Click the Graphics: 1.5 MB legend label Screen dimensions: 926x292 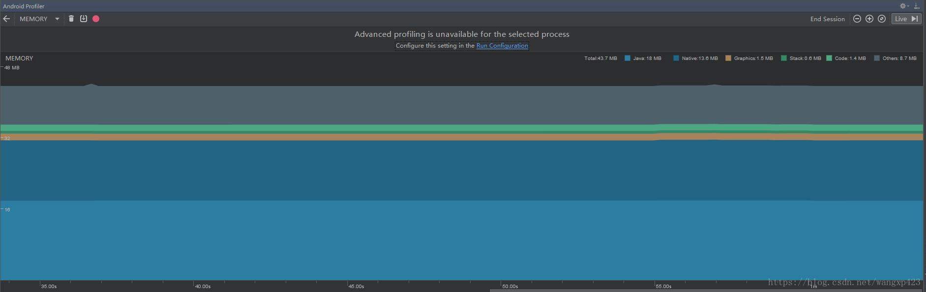[x=753, y=58]
